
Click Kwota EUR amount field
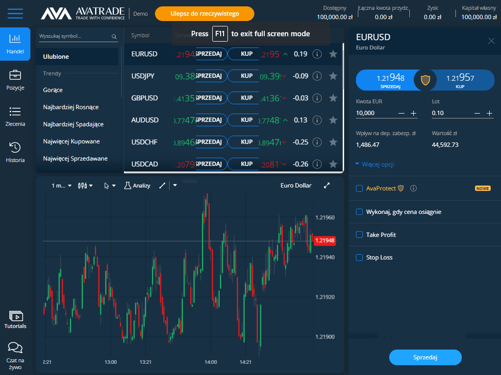click(376, 113)
